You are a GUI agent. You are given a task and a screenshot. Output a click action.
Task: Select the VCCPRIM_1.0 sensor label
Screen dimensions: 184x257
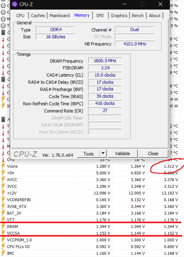point(19,240)
